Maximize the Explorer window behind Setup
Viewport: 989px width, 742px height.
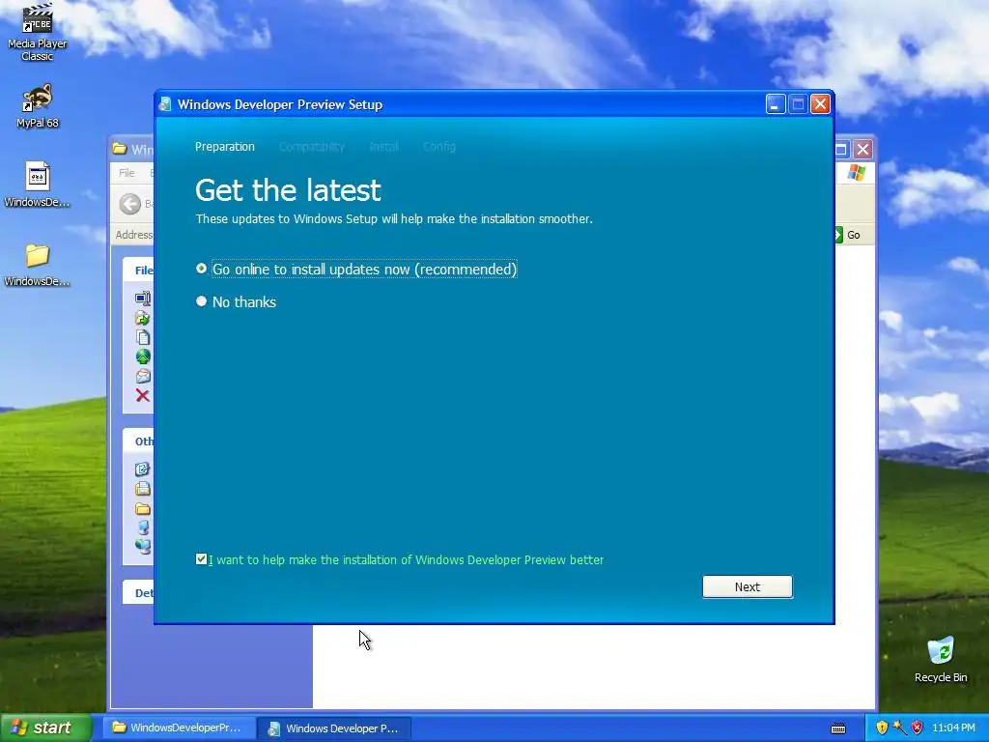841,150
